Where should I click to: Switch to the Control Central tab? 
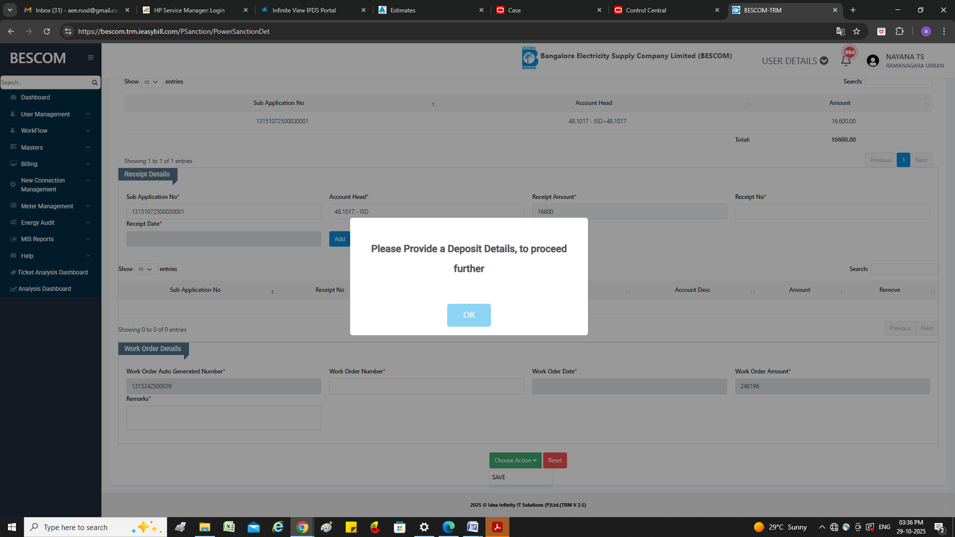point(646,10)
